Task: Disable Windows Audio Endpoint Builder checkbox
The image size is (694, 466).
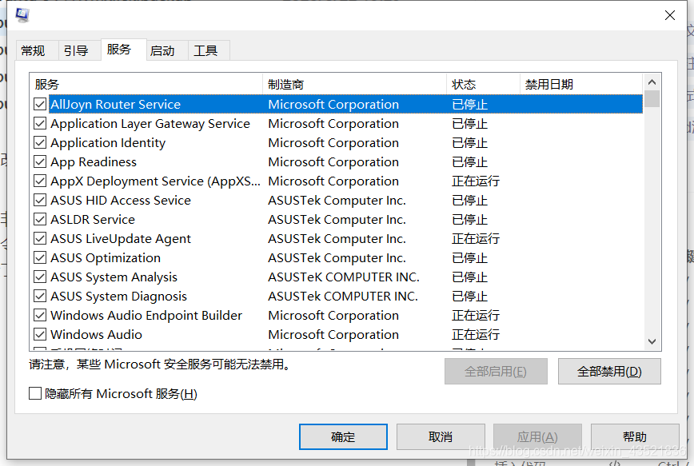Action: (x=40, y=315)
